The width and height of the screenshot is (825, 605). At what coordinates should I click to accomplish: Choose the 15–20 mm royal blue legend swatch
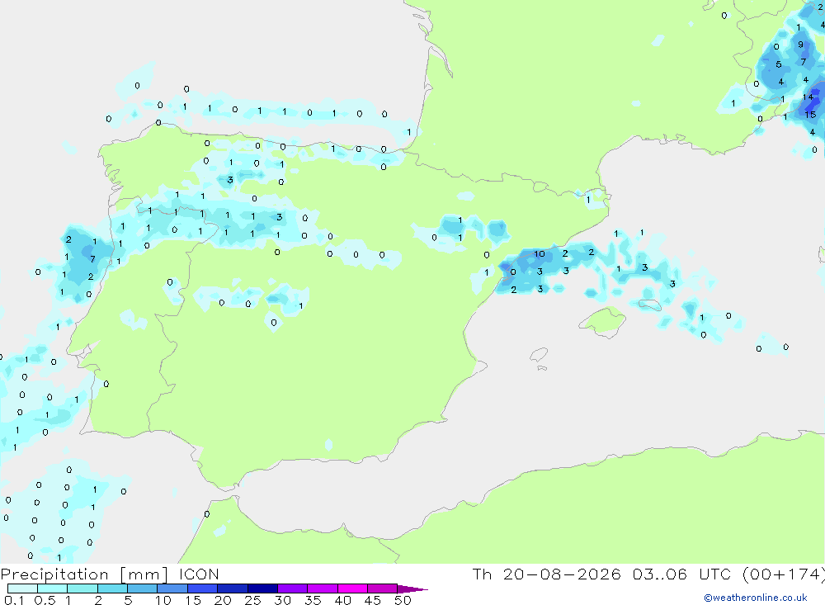pos(203,588)
